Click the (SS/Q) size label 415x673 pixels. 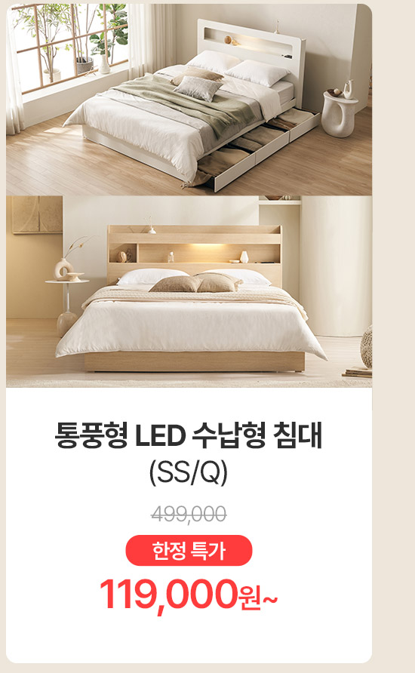point(189,472)
